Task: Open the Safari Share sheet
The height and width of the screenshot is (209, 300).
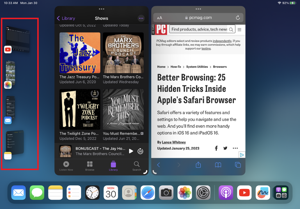Action: point(198,165)
